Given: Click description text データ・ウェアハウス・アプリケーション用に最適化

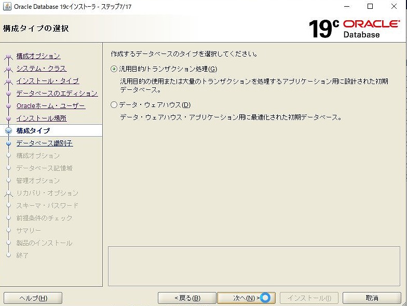Looking at the screenshot, I should point(230,117).
